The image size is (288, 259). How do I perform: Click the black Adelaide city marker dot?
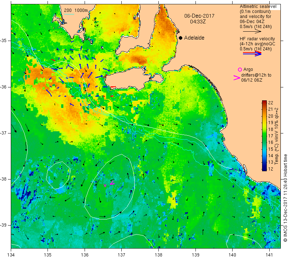pyautogui.click(x=181, y=38)
